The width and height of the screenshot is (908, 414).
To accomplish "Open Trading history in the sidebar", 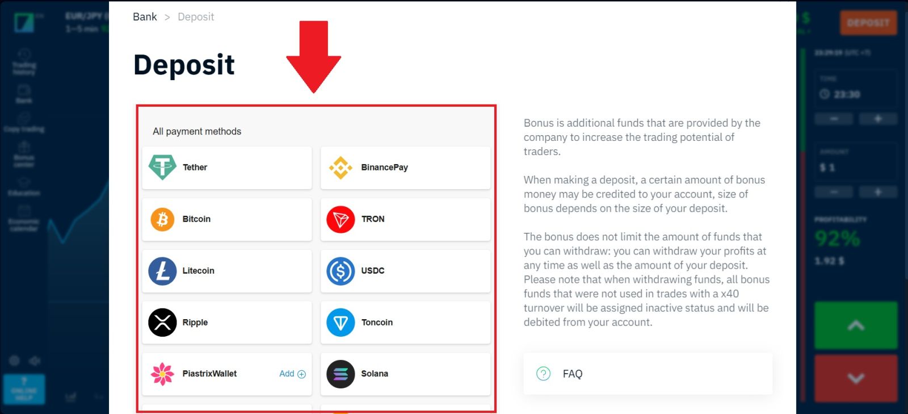I will [24, 62].
